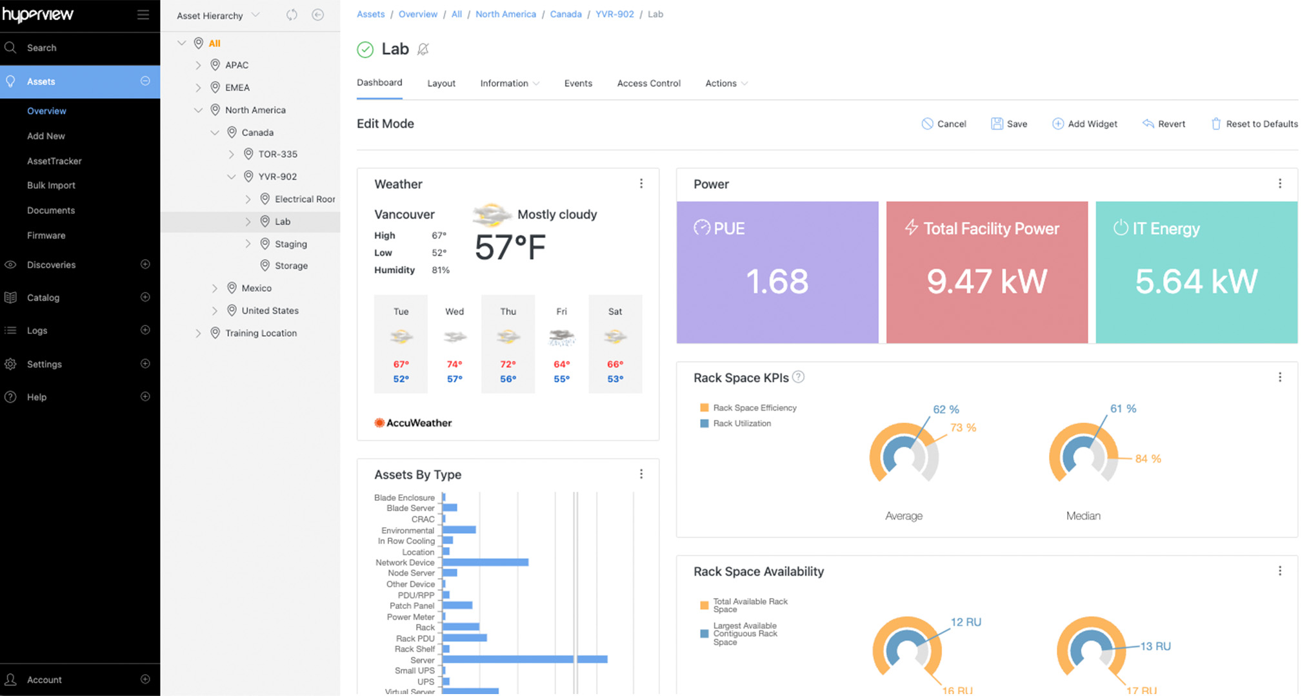Toggle Rack Space Efficiency legend item

coord(754,408)
